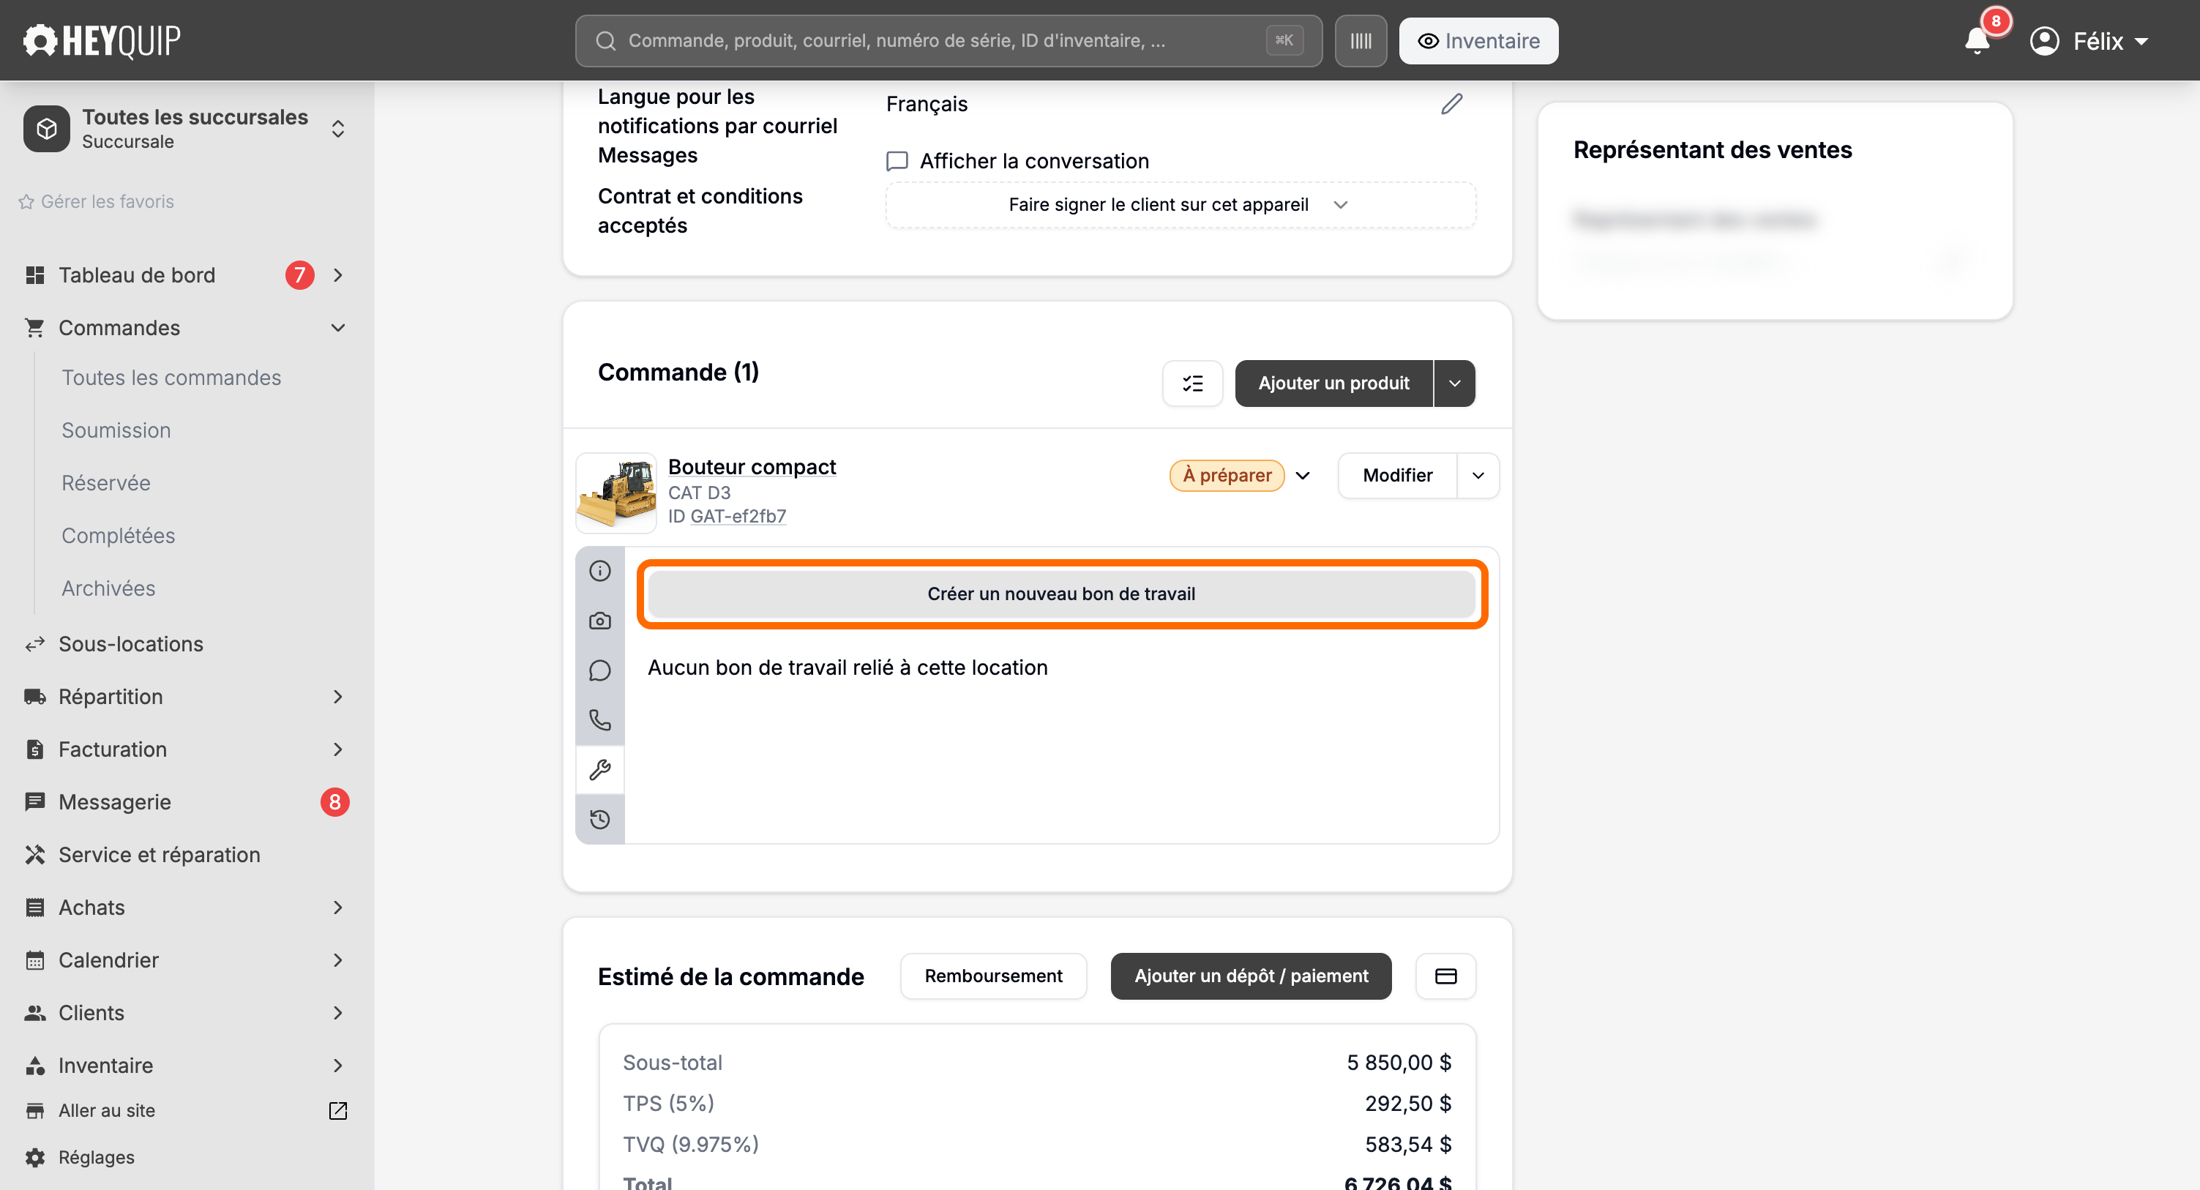Viewport: 2200px width, 1190px height.
Task: Click Ajouter un dépôt / paiement
Action: (x=1251, y=976)
